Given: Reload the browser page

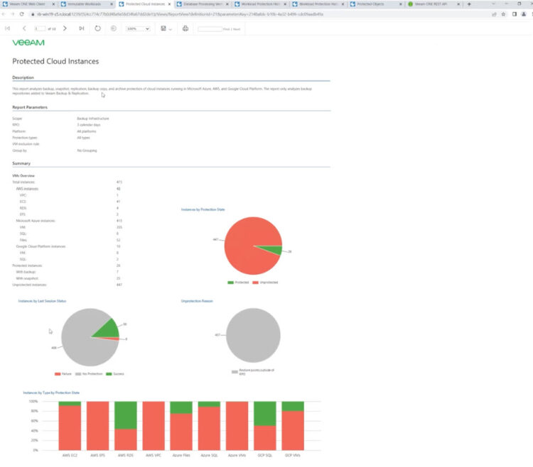Looking at the screenshot, I should (21, 14).
